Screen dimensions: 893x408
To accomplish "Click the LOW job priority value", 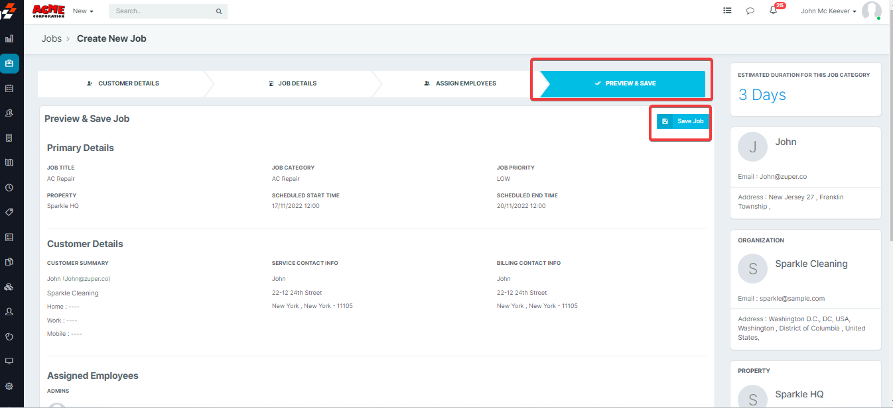I will (504, 179).
